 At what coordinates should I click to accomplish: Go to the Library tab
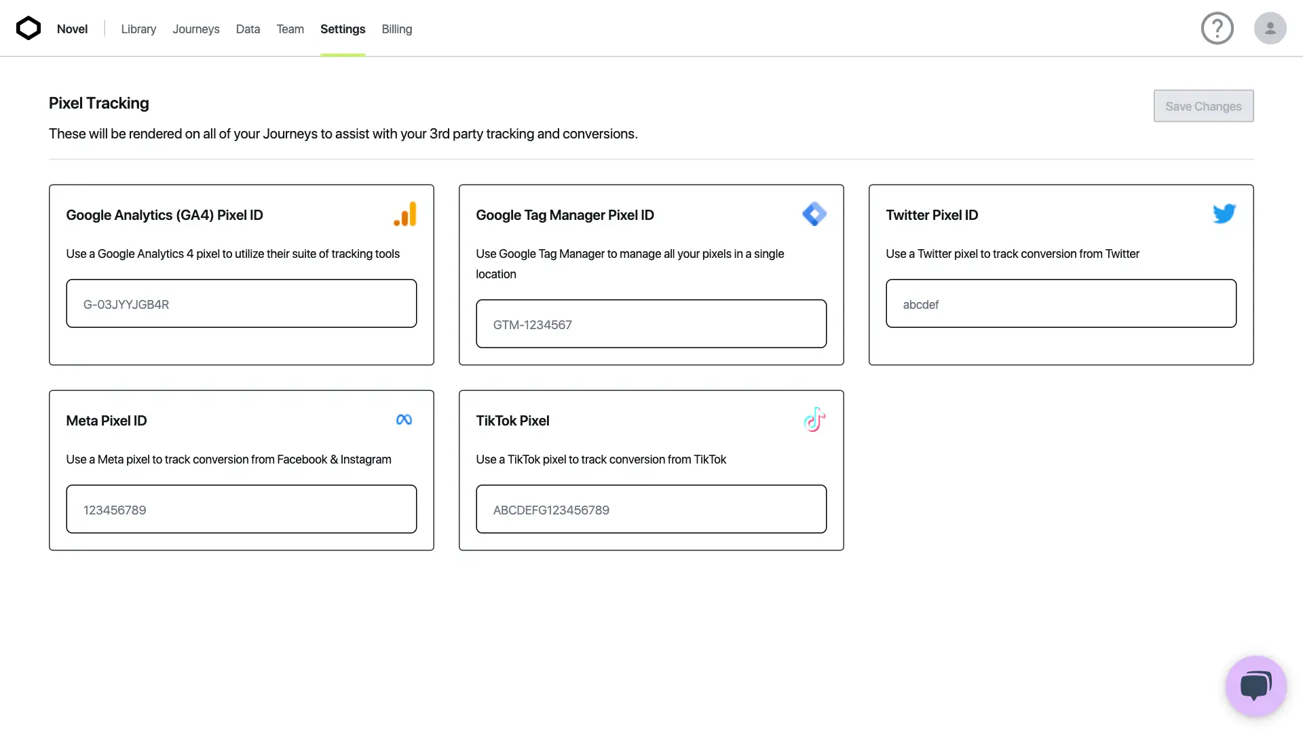coord(138,29)
